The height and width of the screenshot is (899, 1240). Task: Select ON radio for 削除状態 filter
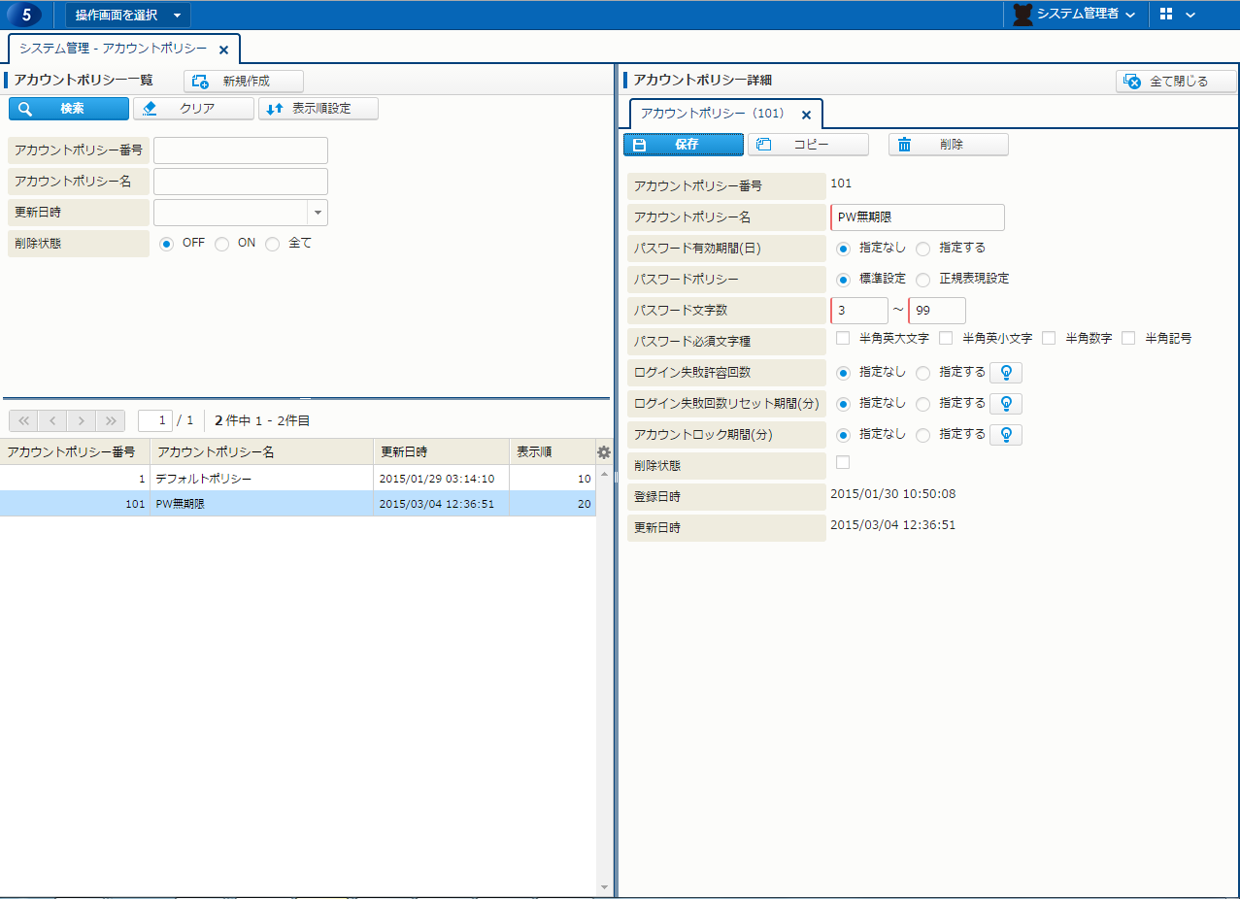coord(222,244)
